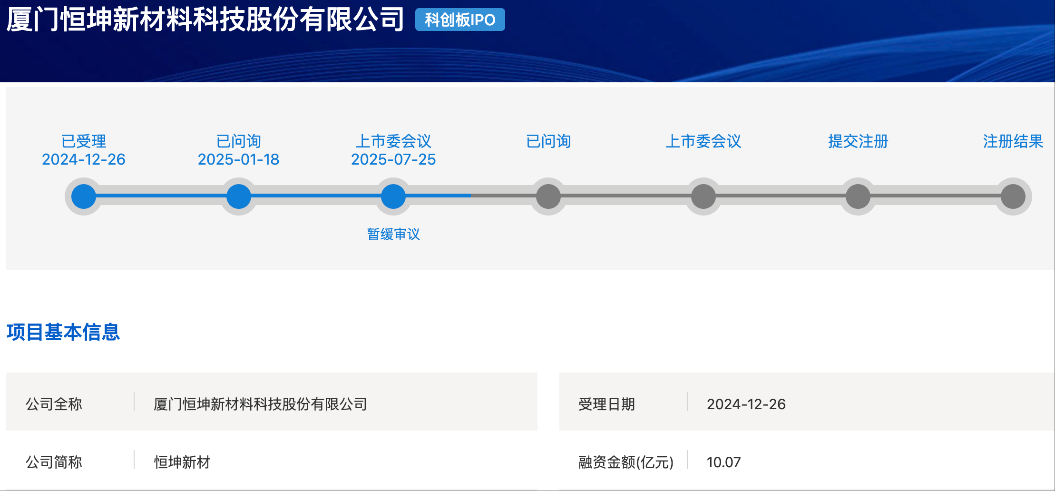Click the 暂缓审议 status text
This screenshot has height=491, width=1055.
(393, 234)
